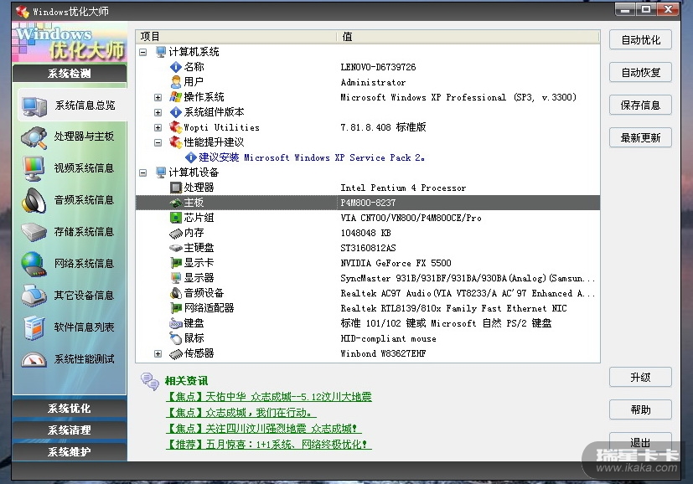The width and height of the screenshot is (693, 484).
Task: Open the 关注四川汶川强烈地震 link
Action: [x=263, y=429]
